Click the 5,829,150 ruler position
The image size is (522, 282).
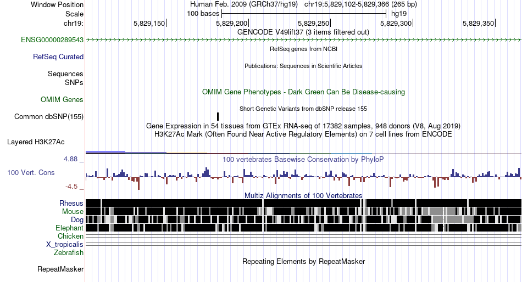pos(149,23)
